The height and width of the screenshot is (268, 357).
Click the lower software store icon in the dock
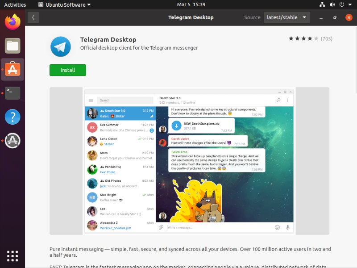pyautogui.click(x=12, y=140)
